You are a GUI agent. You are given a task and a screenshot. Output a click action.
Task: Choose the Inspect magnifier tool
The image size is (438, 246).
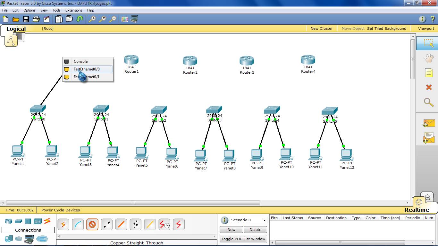429,102
